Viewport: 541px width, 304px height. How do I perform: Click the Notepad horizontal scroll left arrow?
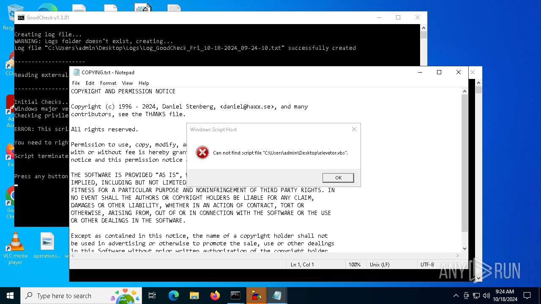73,255
